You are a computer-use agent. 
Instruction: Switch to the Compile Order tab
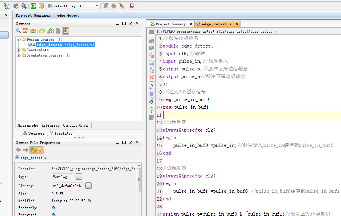click(x=76, y=125)
